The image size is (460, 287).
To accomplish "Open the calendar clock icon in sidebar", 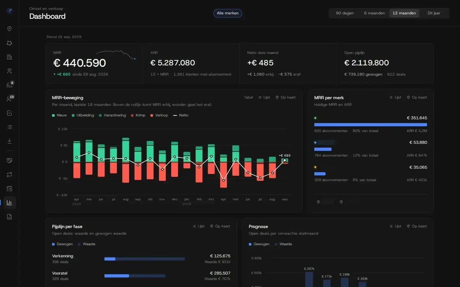I will click(x=10, y=188).
